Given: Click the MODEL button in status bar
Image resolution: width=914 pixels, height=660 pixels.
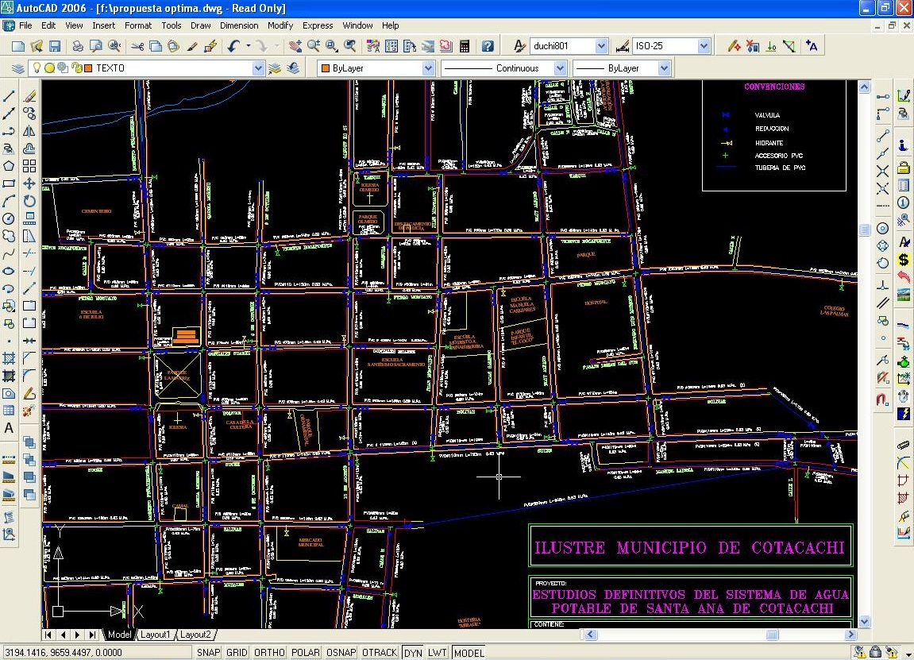Looking at the screenshot, I should click(469, 653).
